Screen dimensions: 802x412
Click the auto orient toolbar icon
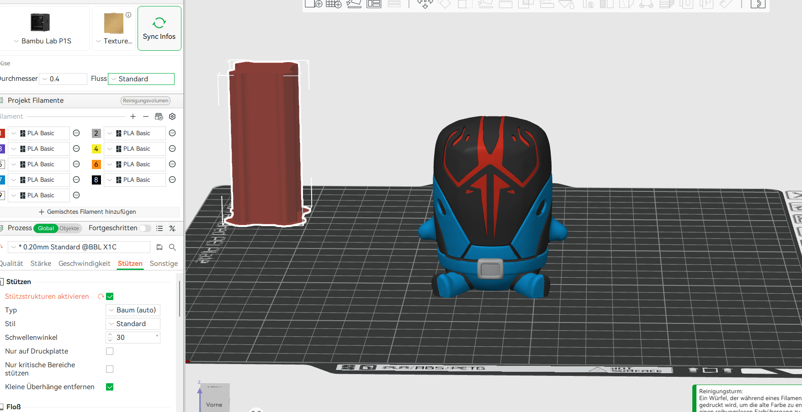click(x=354, y=4)
